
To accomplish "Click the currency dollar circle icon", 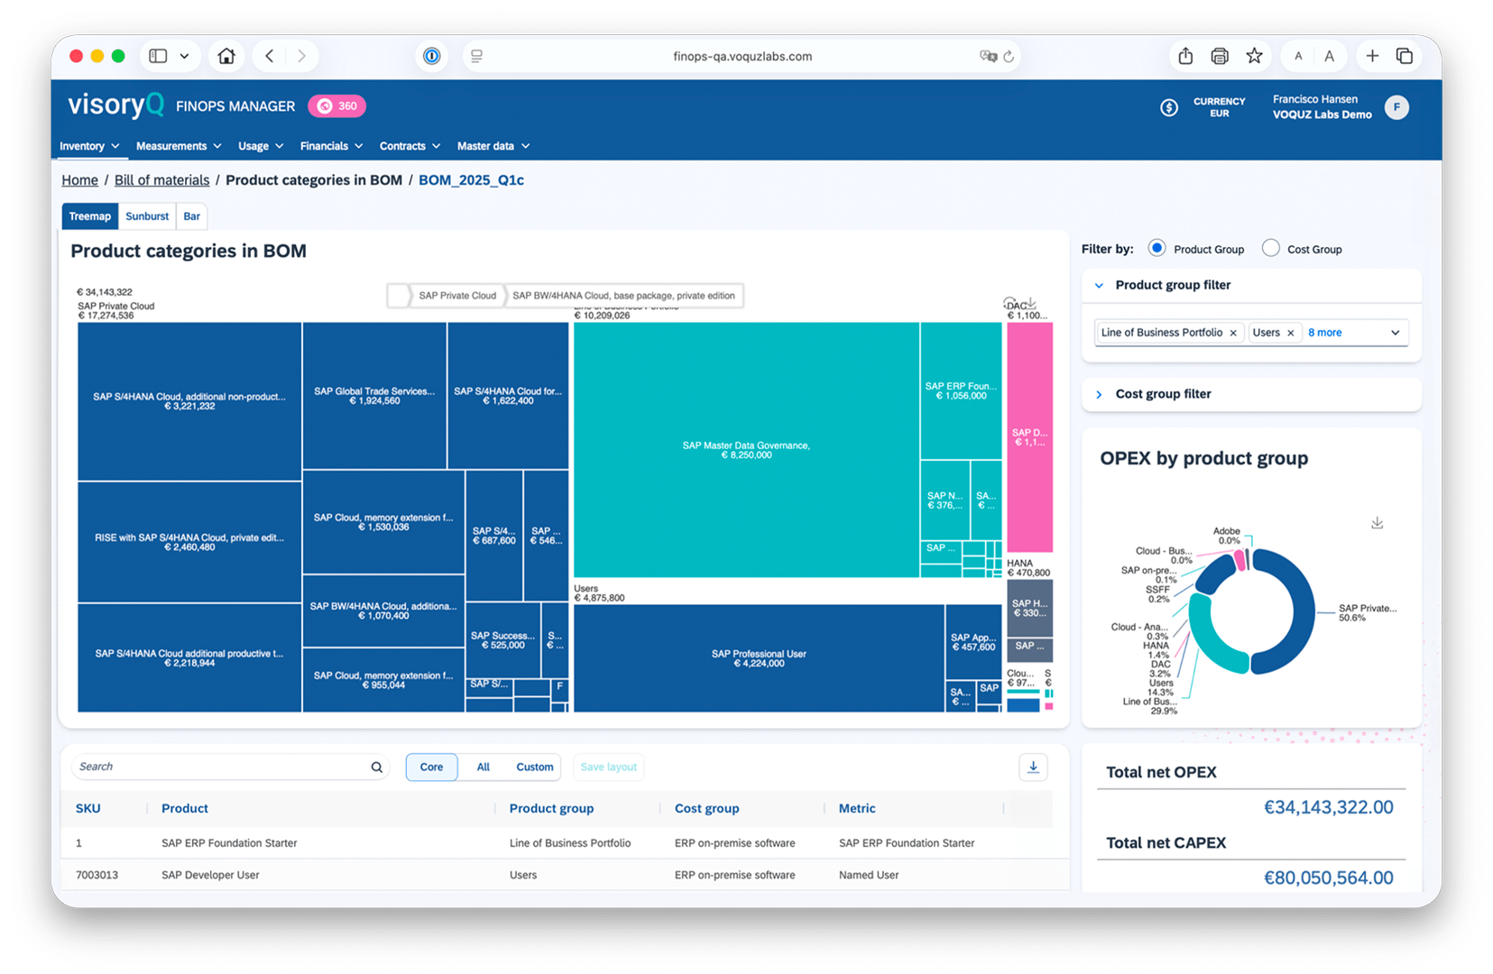I will pyautogui.click(x=1169, y=108).
